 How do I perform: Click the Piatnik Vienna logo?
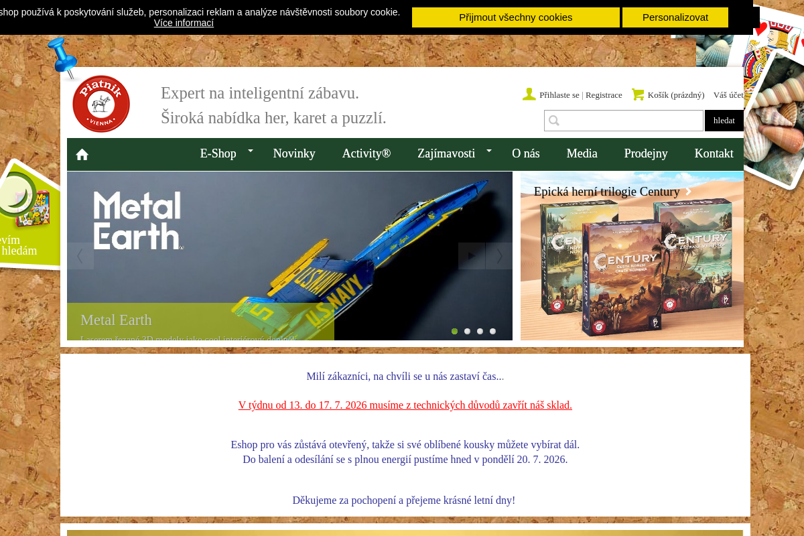[x=101, y=104]
